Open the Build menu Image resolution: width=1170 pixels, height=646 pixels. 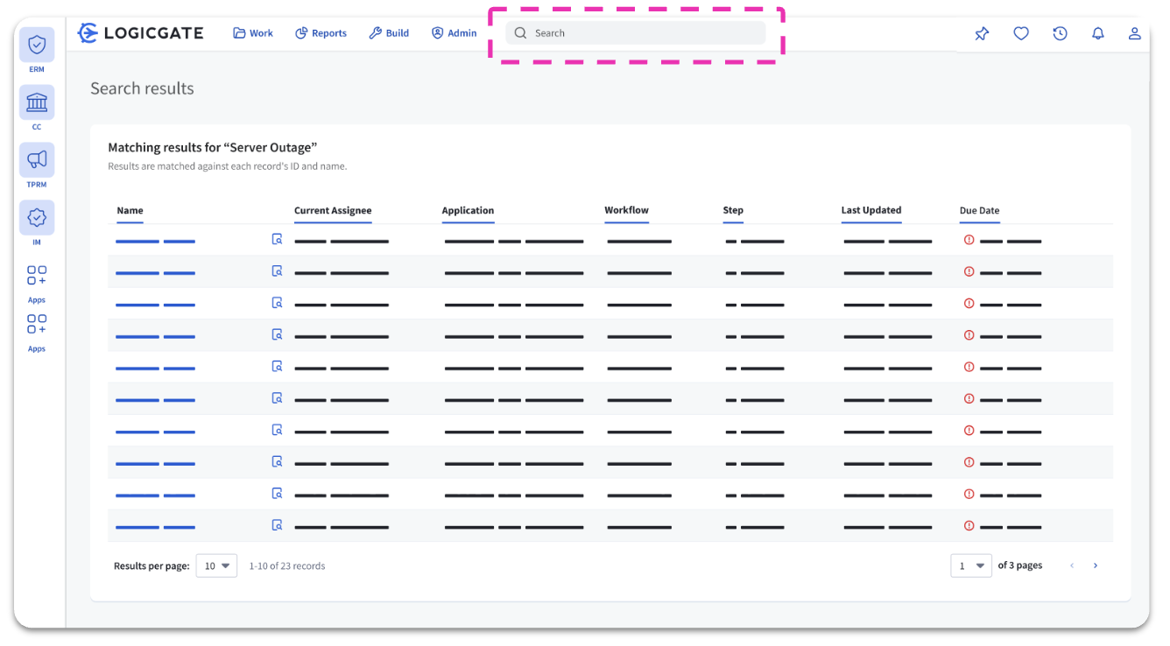389,33
